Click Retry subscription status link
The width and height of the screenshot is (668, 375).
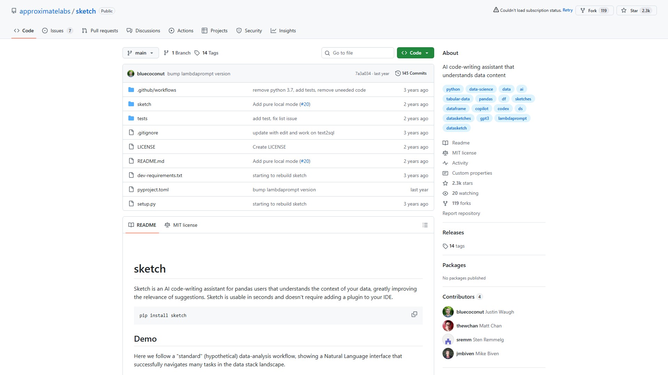pos(567,10)
